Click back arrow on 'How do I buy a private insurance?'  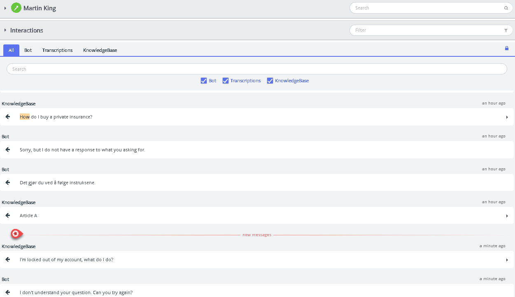pyautogui.click(x=8, y=117)
